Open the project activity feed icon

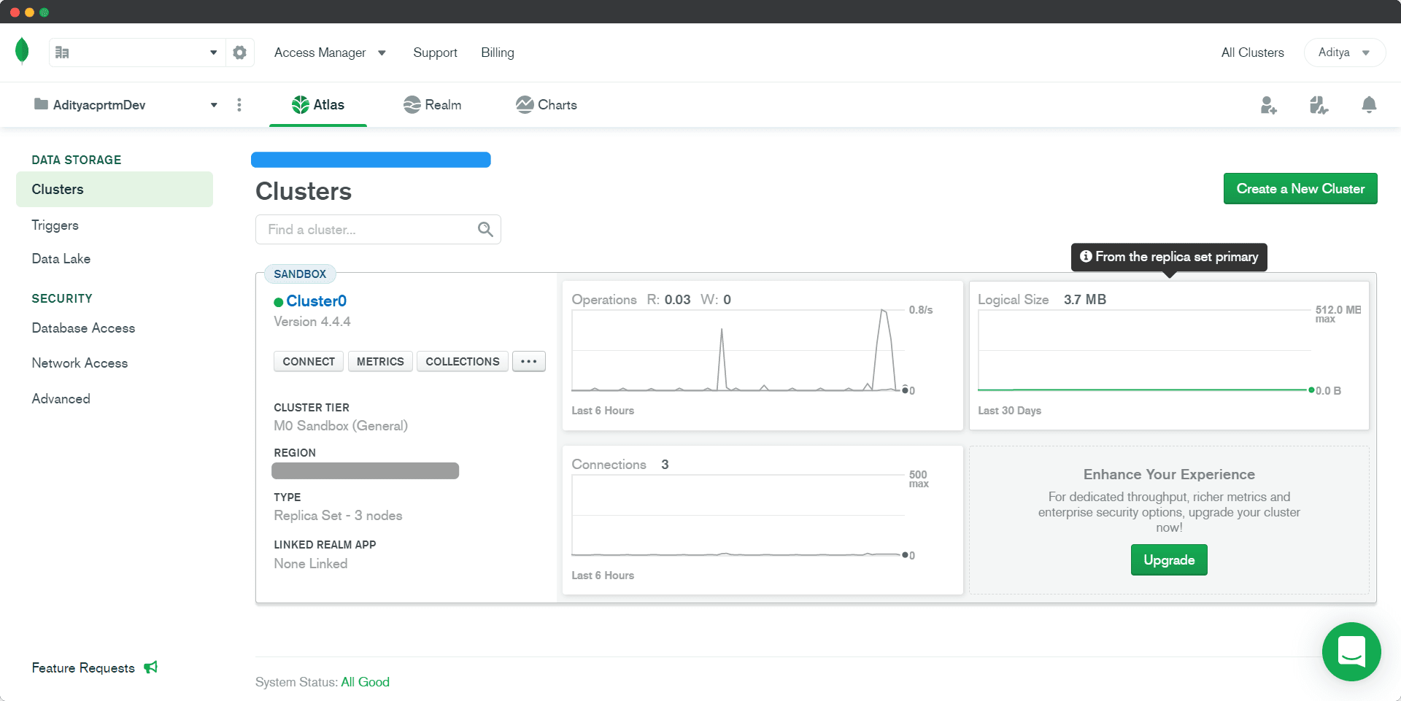[x=1318, y=105]
